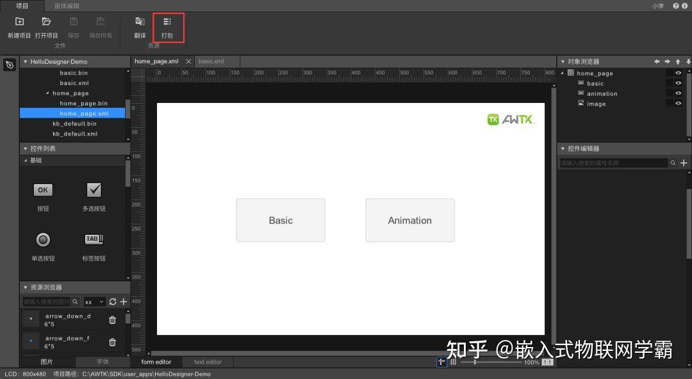The width and height of the screenshot is (692, 379).
Task: Toggle visibility of animation object
Action: tap(679, 93)
